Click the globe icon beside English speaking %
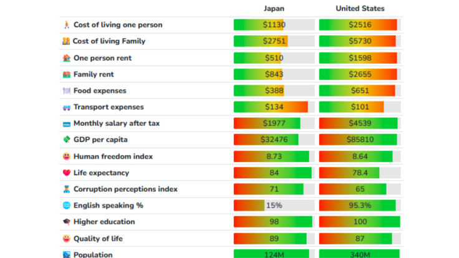The height and width of the screenshot is (258, 459). click(66, 206)
